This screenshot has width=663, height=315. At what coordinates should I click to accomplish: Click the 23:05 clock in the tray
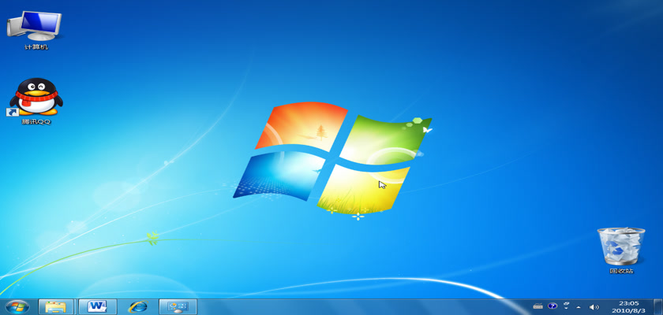pyautogui.click(x=628, y=302)
